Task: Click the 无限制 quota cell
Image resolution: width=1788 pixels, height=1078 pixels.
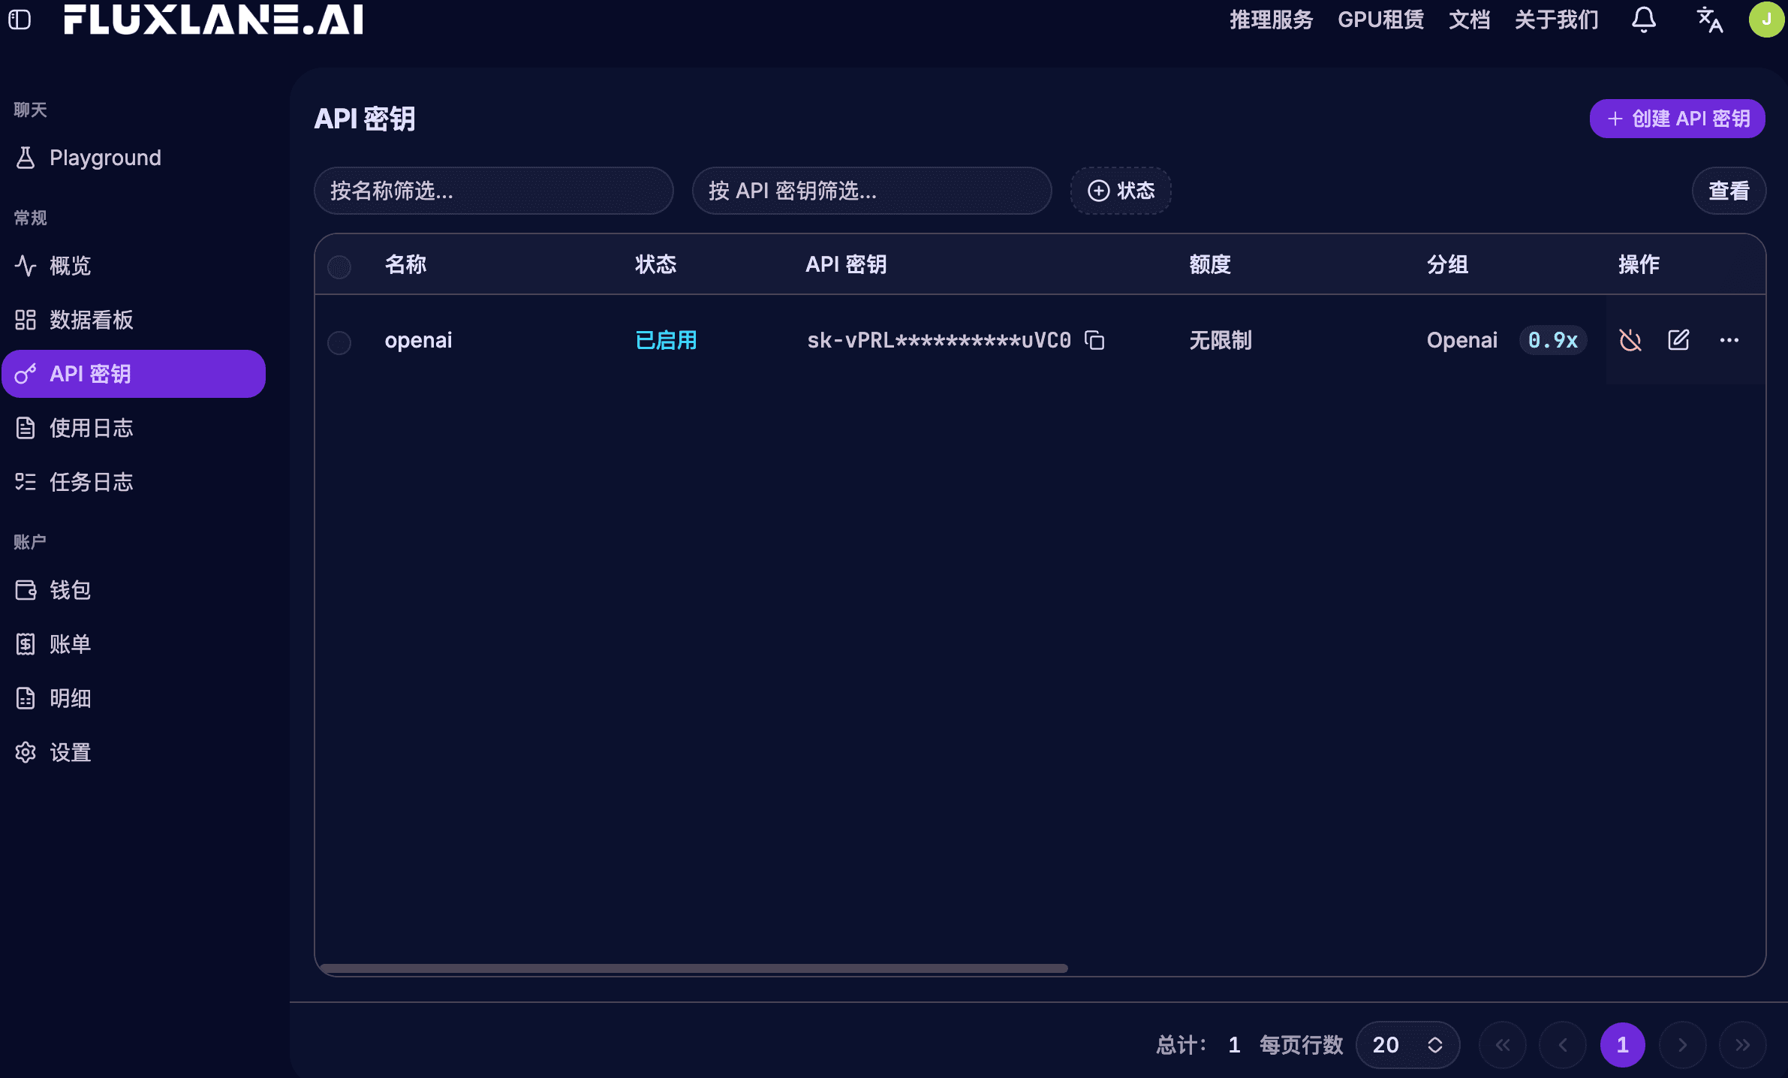Action: pyautogui.click(x=1221, y=340)
